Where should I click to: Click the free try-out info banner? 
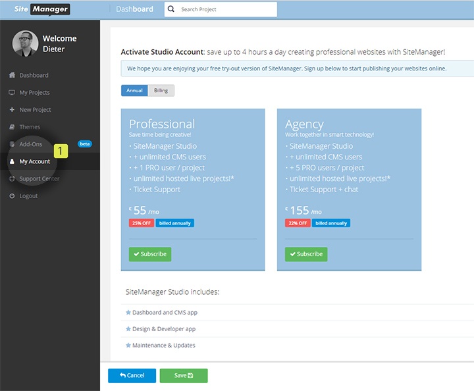click(298, 68)
